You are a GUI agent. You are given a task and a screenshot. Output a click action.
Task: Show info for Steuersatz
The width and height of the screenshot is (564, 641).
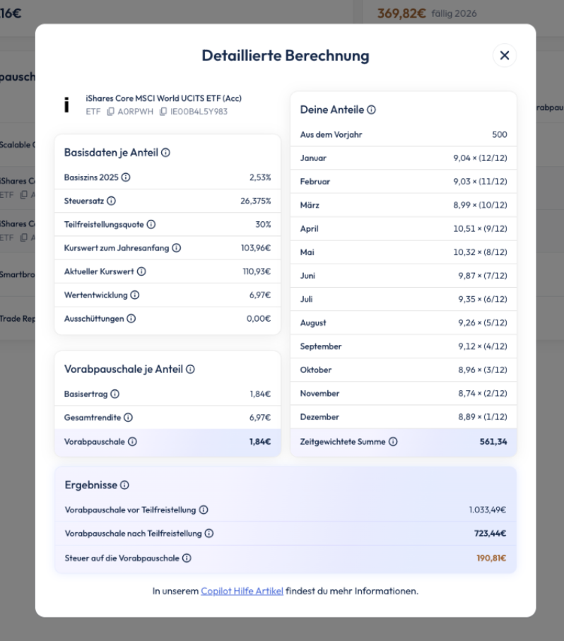(112, 201)
